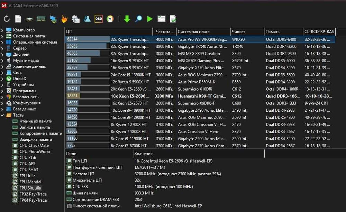This screenshot has height=212, width=346.
Task: Sort by ЦП column header
Action: click(x=109, y=31)
